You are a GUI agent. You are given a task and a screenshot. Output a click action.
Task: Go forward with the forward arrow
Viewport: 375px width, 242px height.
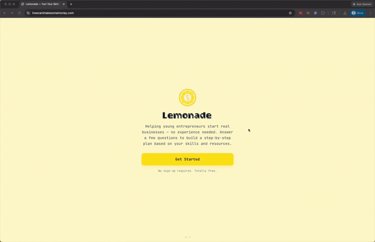tap(12, 13)
